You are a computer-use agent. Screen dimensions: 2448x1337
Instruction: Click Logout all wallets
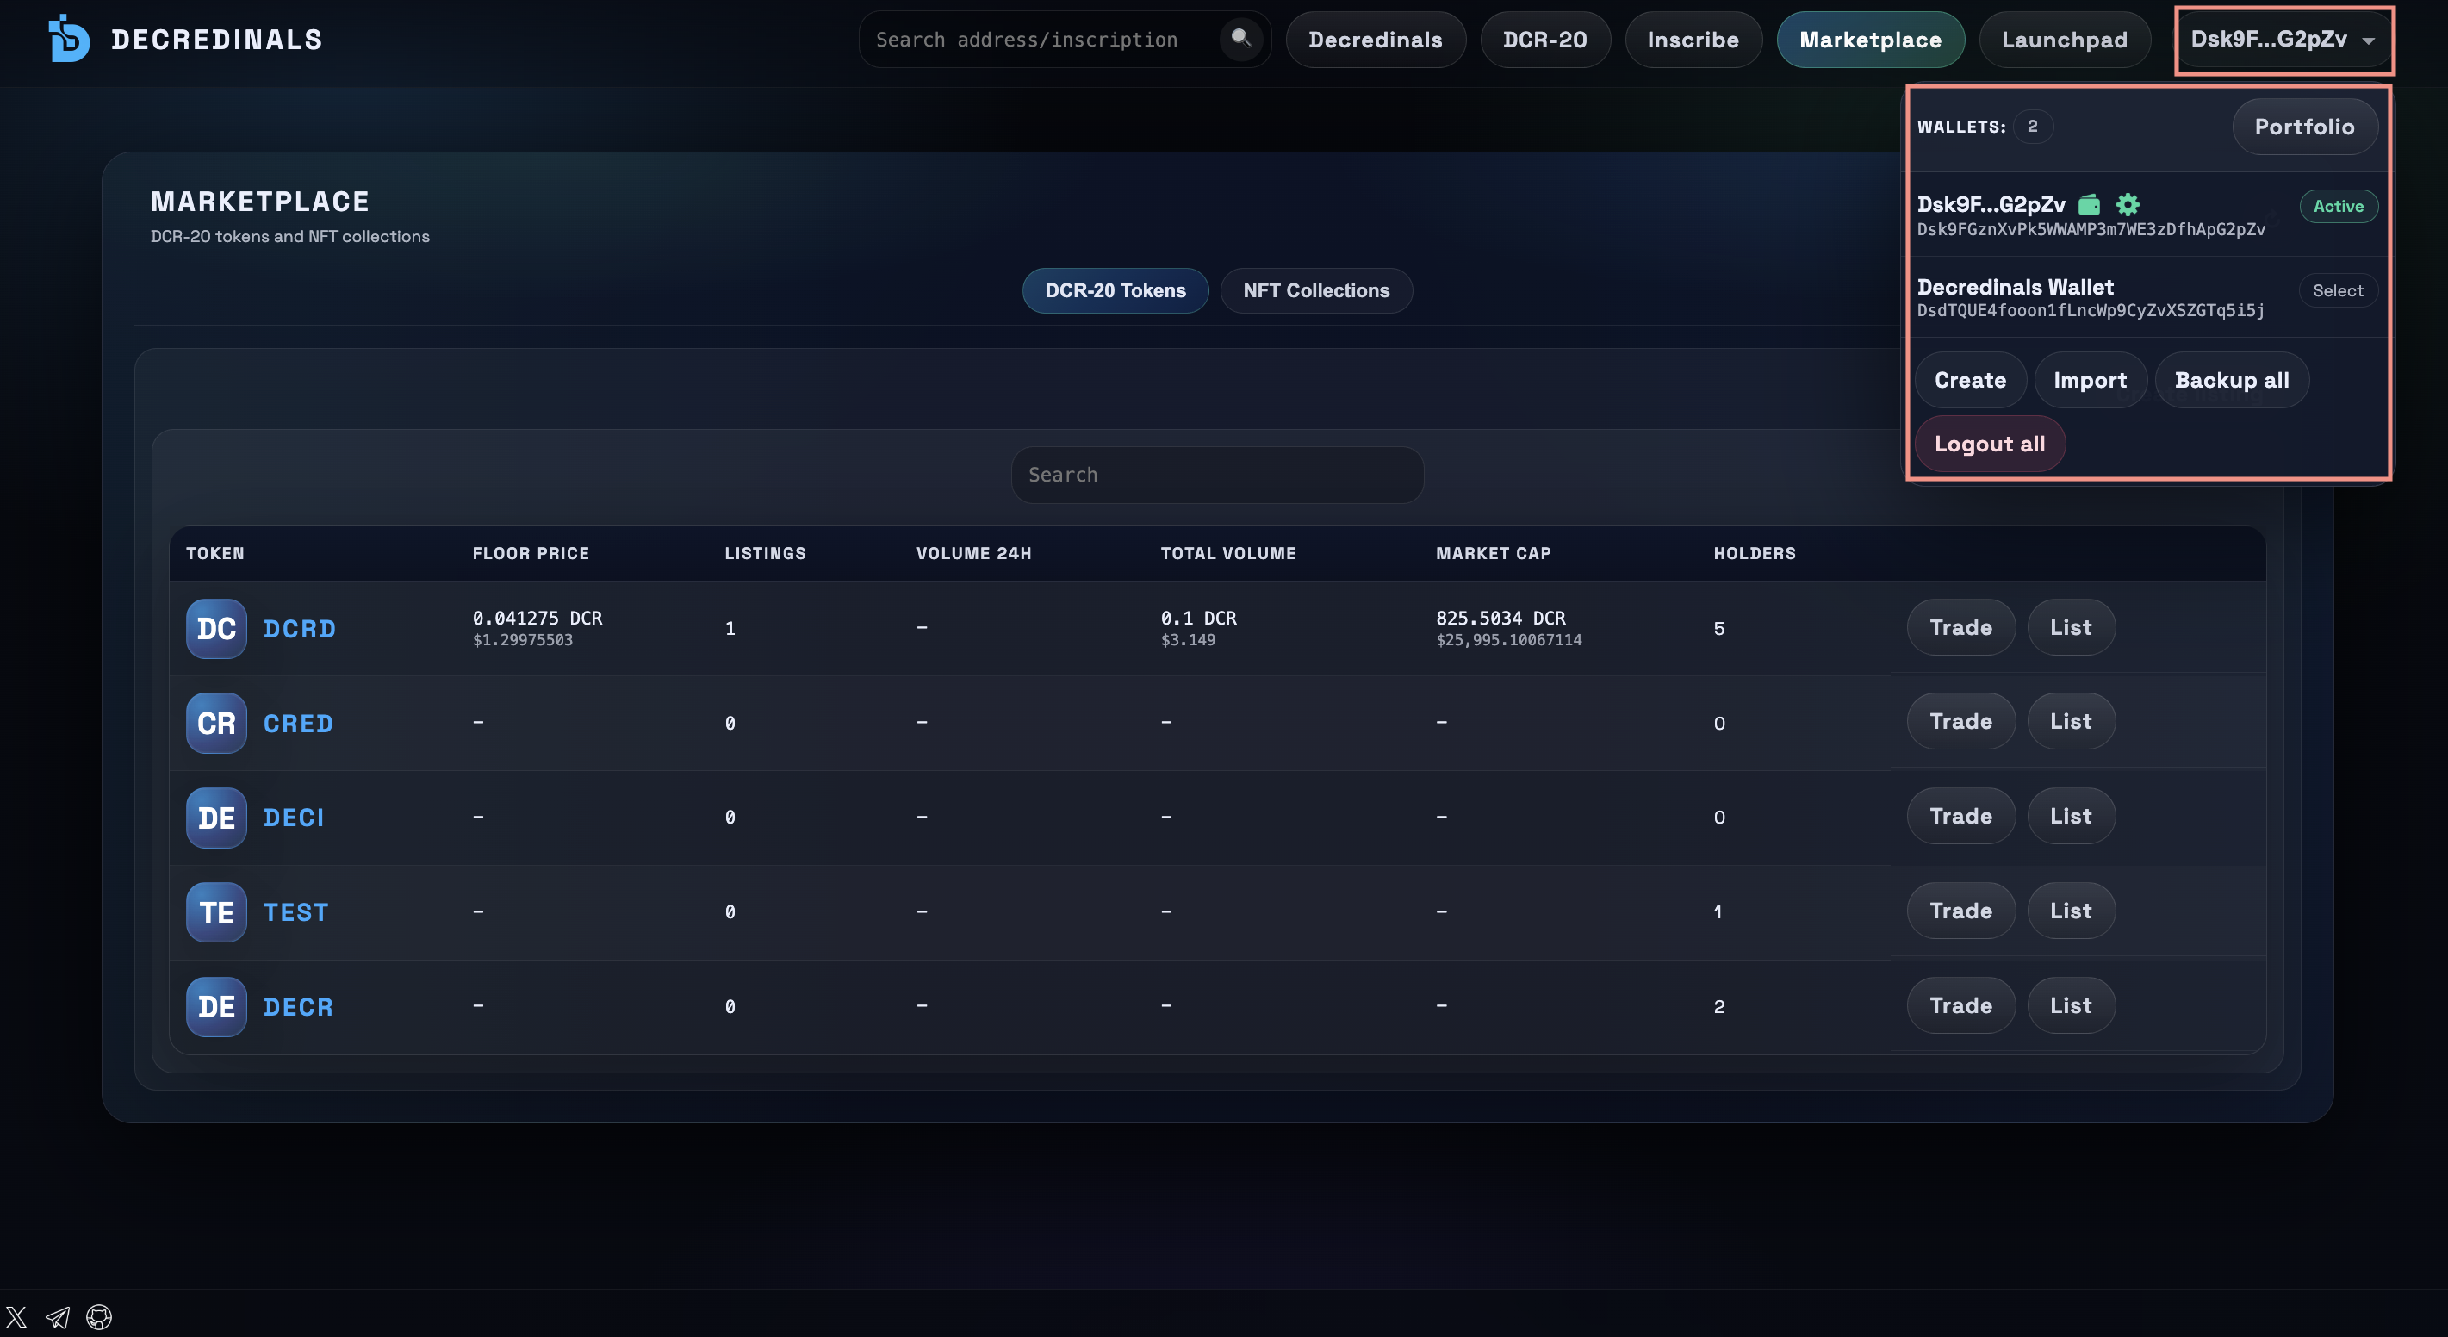(x=1989, y=443)
